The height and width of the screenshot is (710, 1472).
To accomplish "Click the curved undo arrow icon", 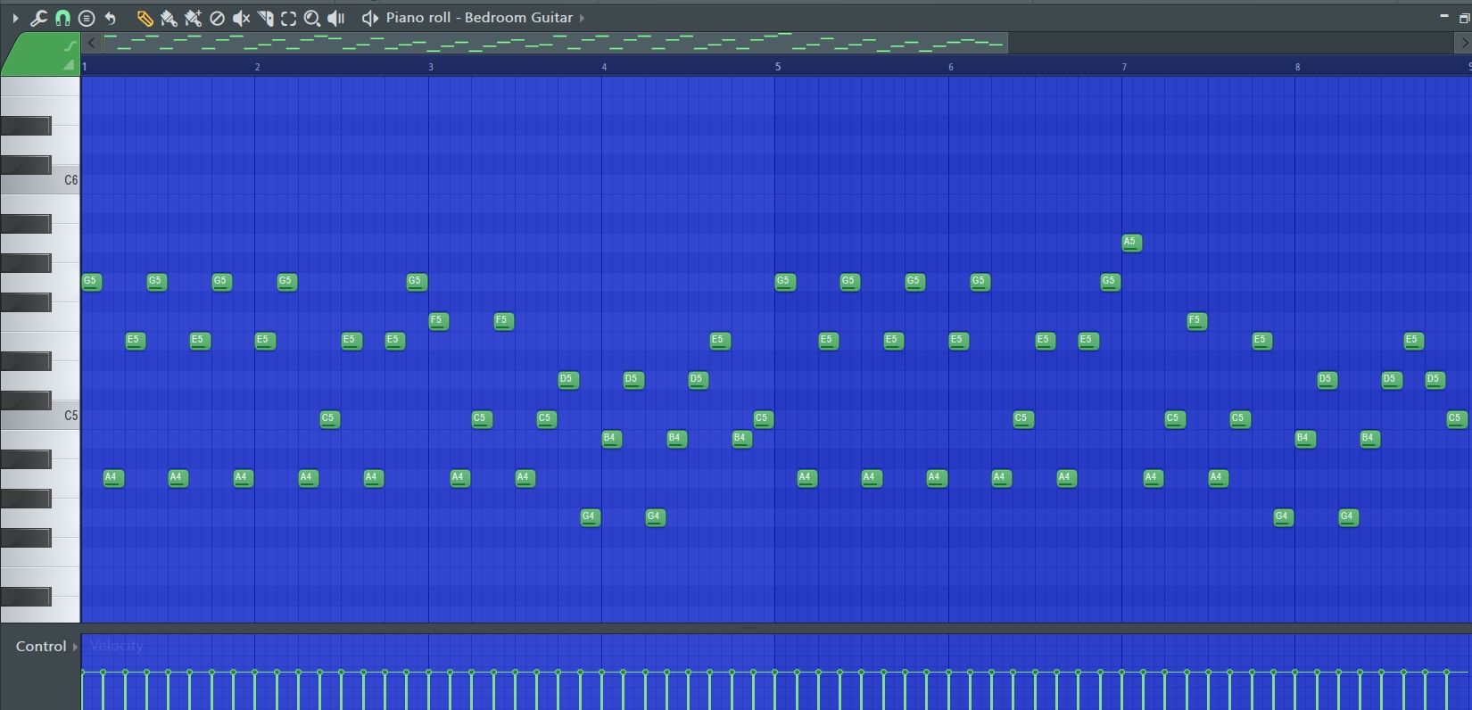I will [x=111, y=18].
